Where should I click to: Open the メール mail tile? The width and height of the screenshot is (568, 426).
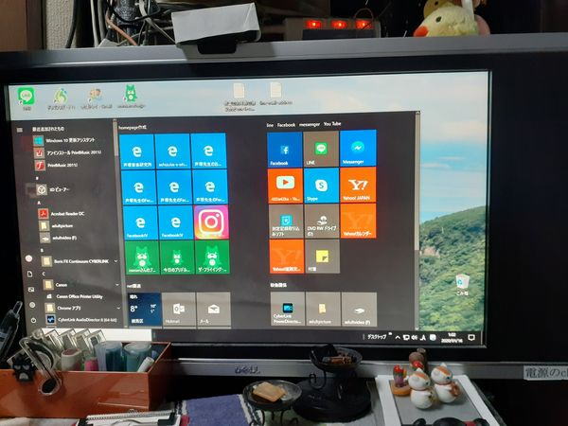[214, 310]
